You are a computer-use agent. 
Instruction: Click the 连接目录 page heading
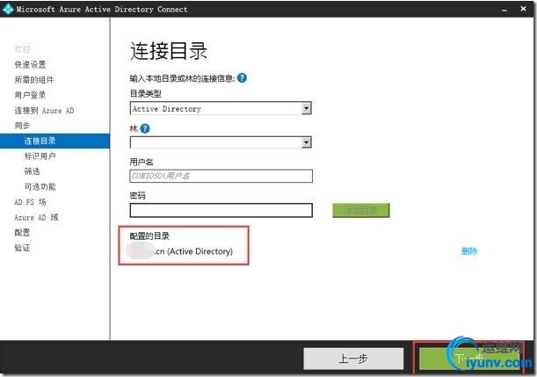[169, 51]
